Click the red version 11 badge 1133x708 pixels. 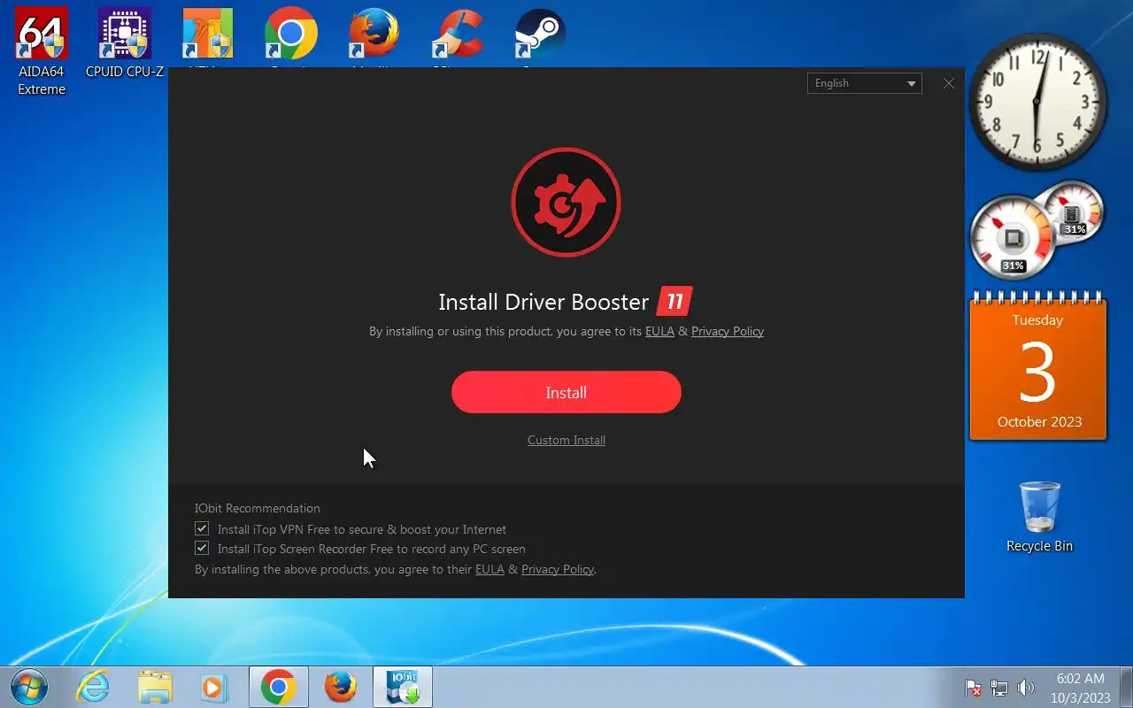click(x=674, y=301)
